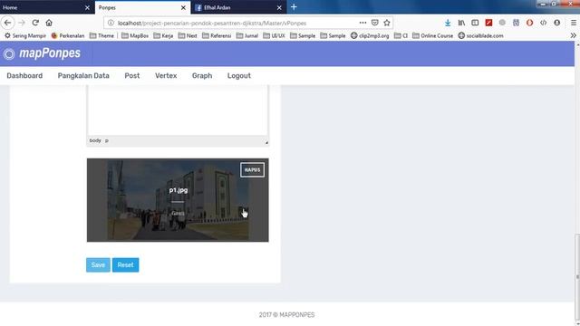The height and width of the screenshot is (326, 580).
Task: Open the Jurnal bookmark folder
Action: click(x=247, y=36)
